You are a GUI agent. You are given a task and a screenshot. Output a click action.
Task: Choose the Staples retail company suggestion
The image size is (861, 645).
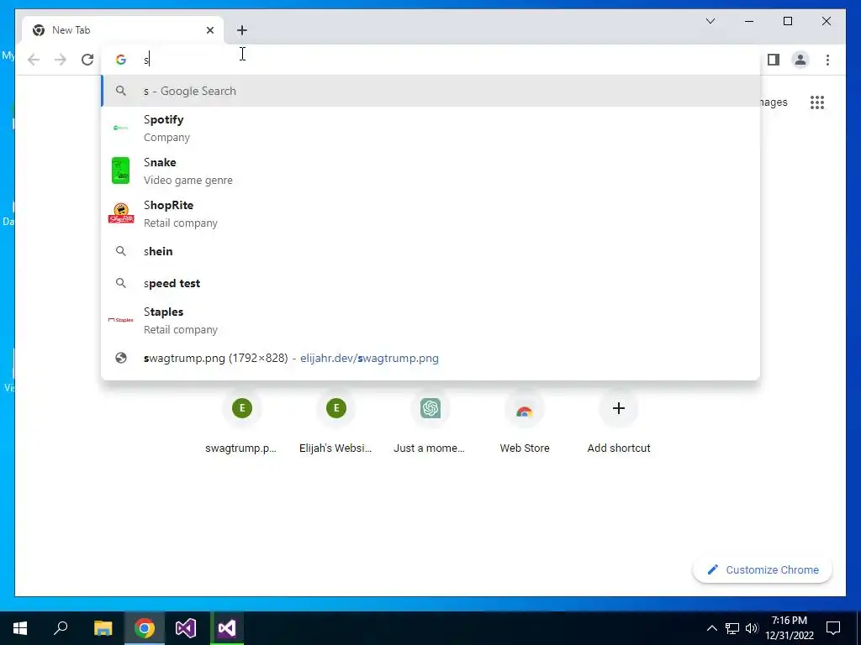click(x=431, y=320)
